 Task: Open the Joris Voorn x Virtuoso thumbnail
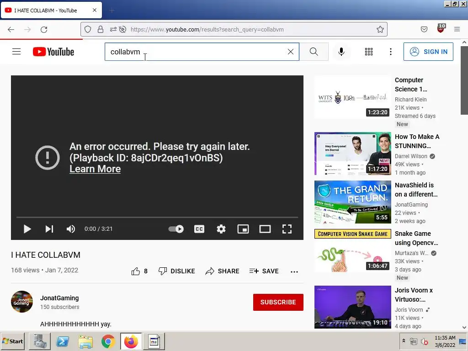point(352,307)
